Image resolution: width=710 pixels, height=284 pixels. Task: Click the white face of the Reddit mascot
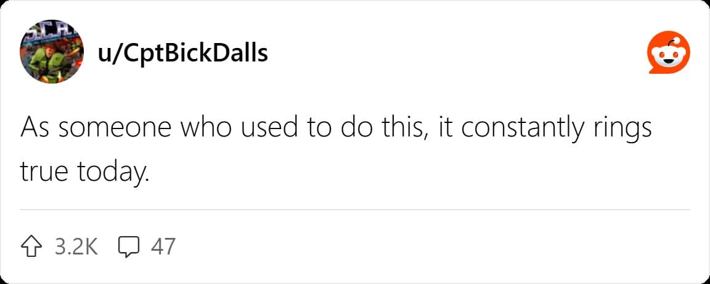[669, 57]
